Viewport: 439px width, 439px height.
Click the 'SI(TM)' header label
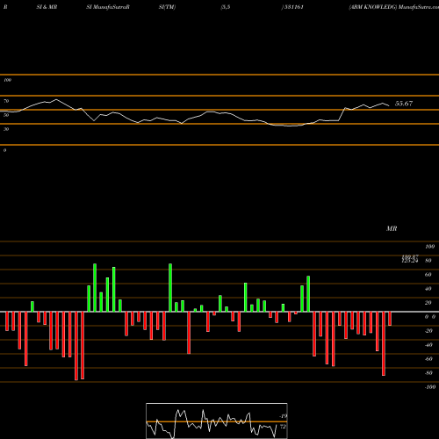[x=167, y=7]
